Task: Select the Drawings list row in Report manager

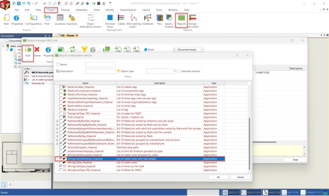Action: pos(38,84)
